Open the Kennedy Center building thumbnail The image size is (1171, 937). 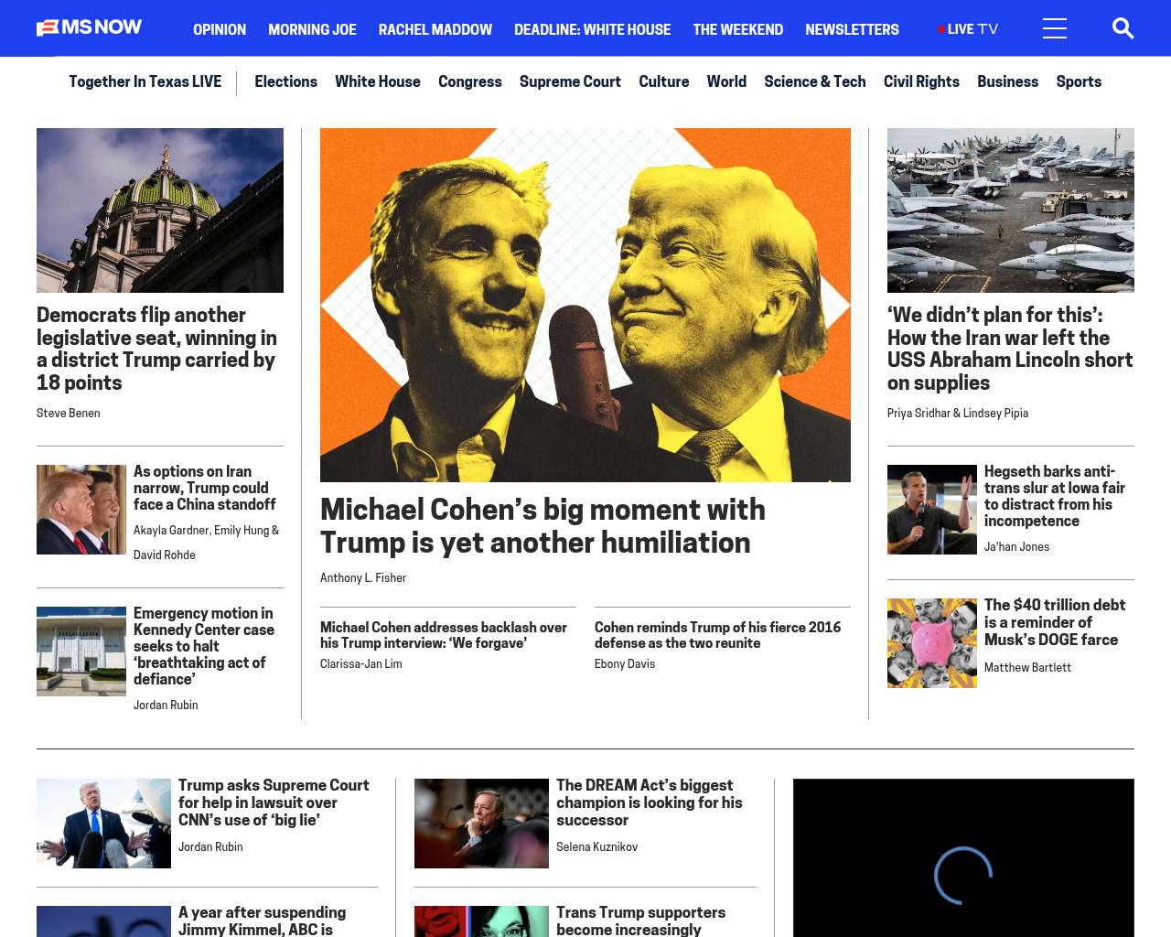click(x=81, y=652)
